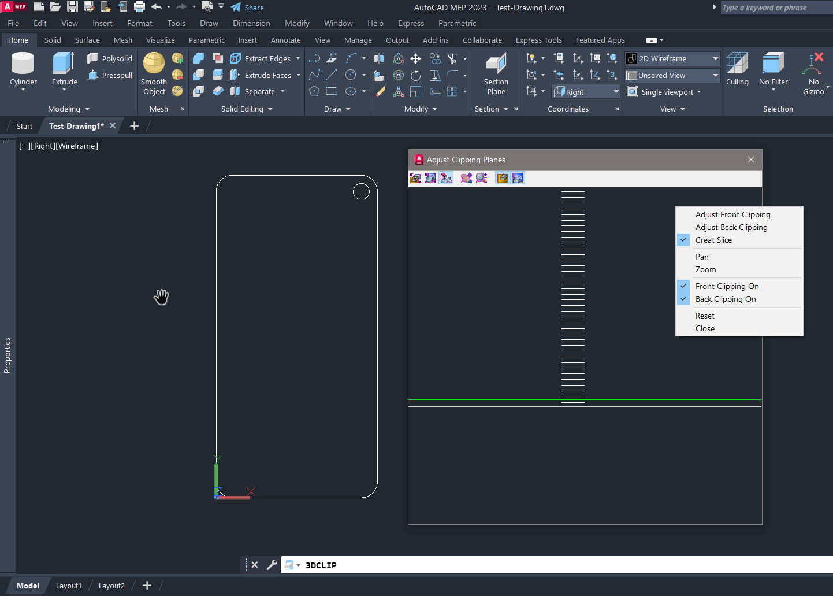The image size is (833, 596).
Task: Activate the Erase tool
Action: point(380,91)
